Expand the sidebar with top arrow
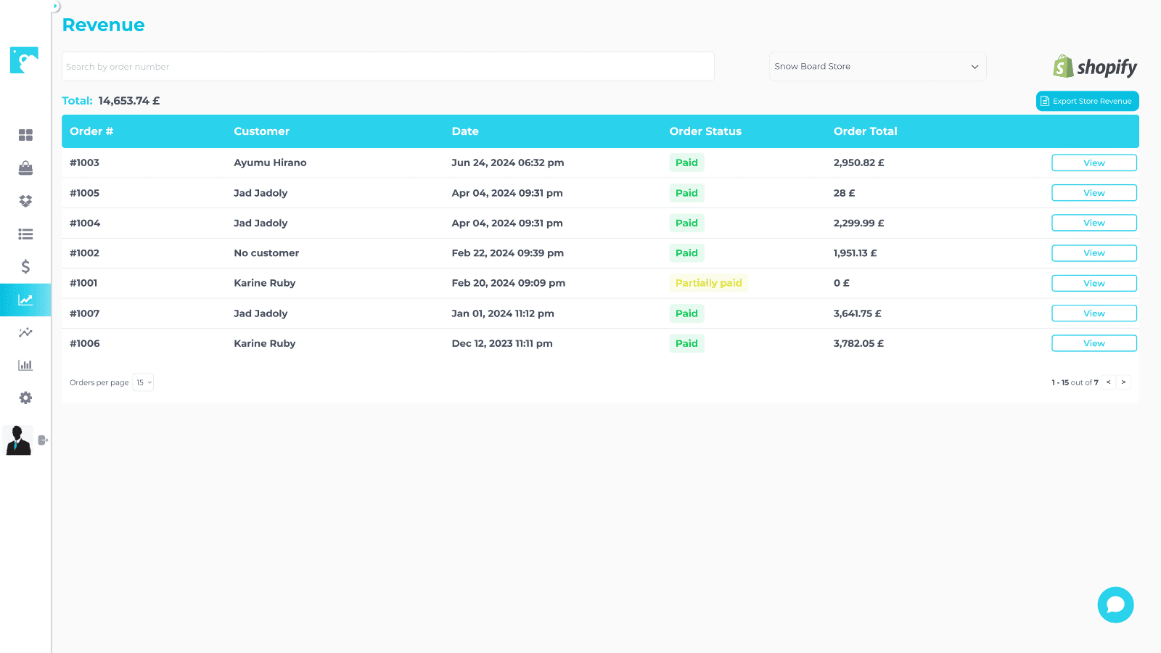 55,6
